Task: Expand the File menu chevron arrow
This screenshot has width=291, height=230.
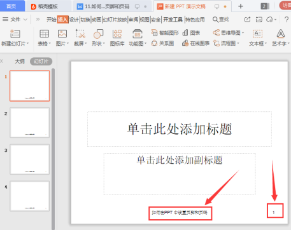Action: 25,20
